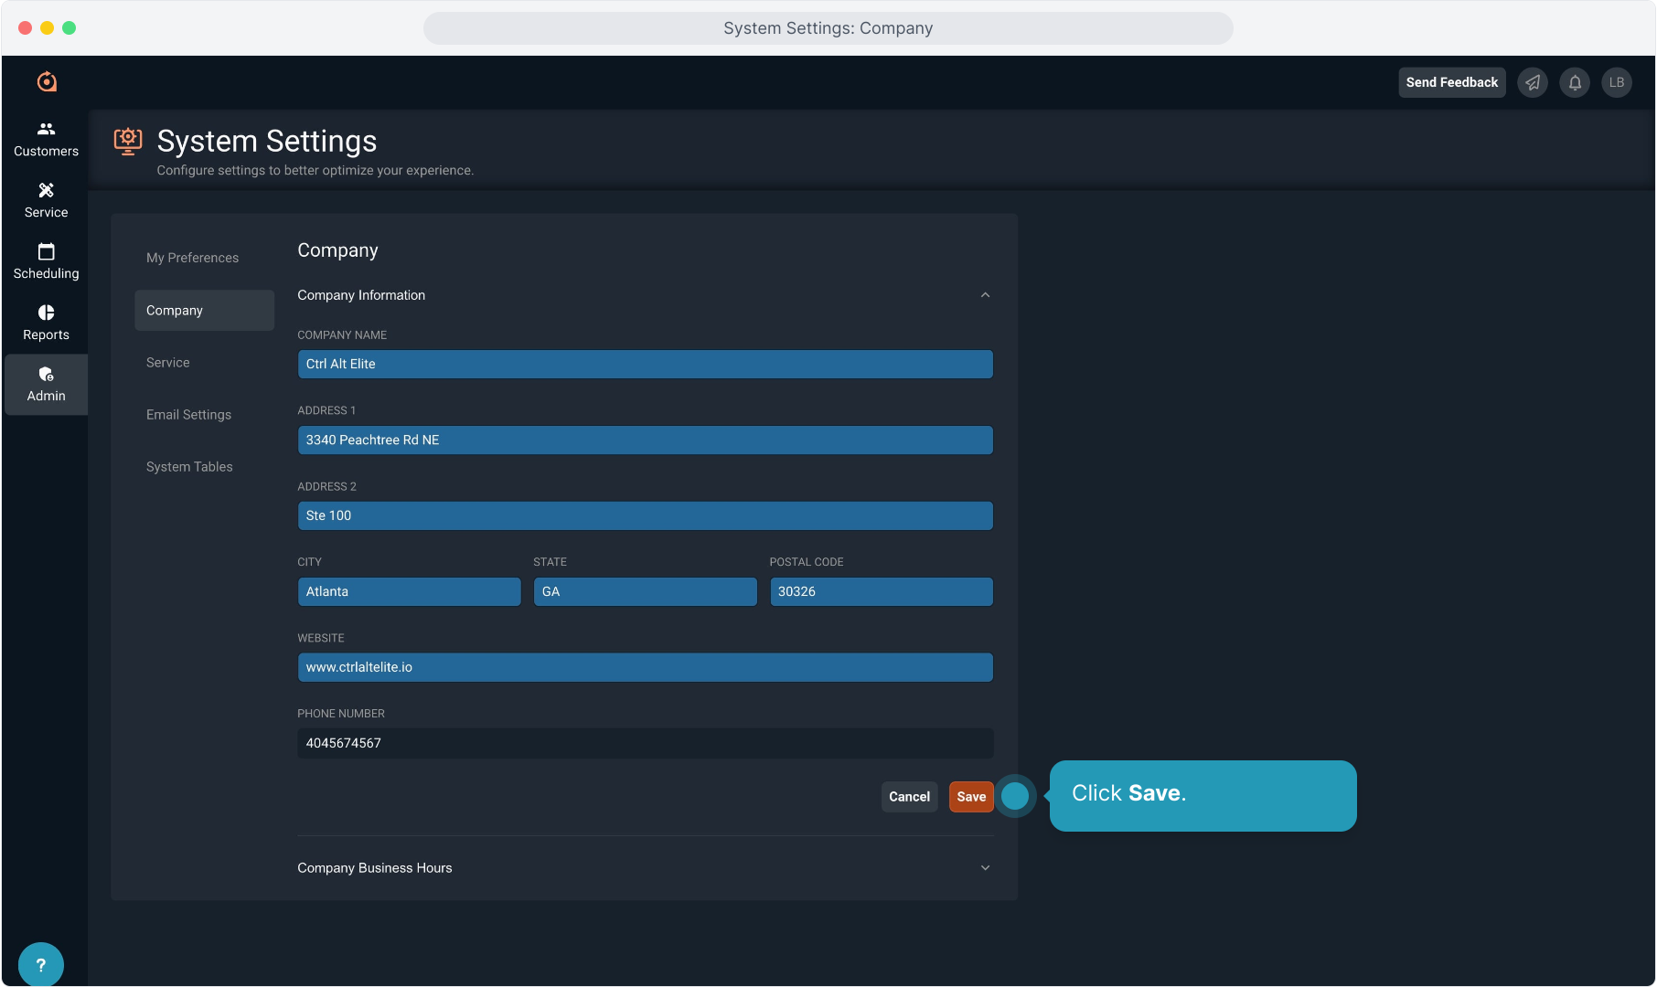Select the System Tables tab

[x=189, y=467]
